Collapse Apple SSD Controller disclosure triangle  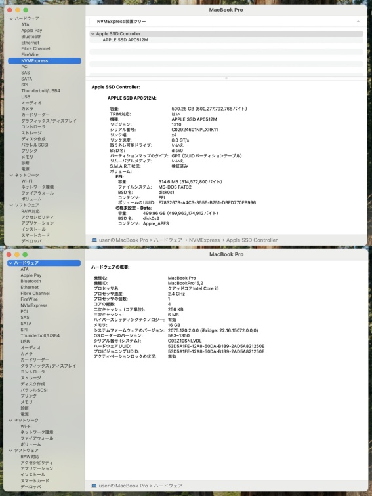93,34
